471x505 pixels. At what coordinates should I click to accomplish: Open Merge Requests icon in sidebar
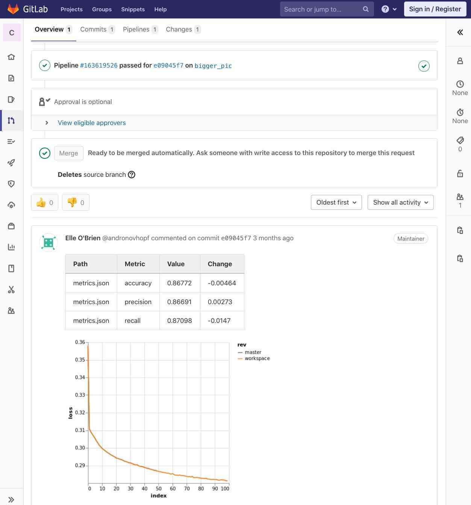11,121
